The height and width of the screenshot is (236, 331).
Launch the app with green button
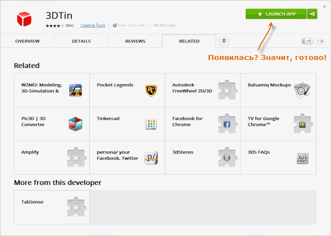(276, 14)
